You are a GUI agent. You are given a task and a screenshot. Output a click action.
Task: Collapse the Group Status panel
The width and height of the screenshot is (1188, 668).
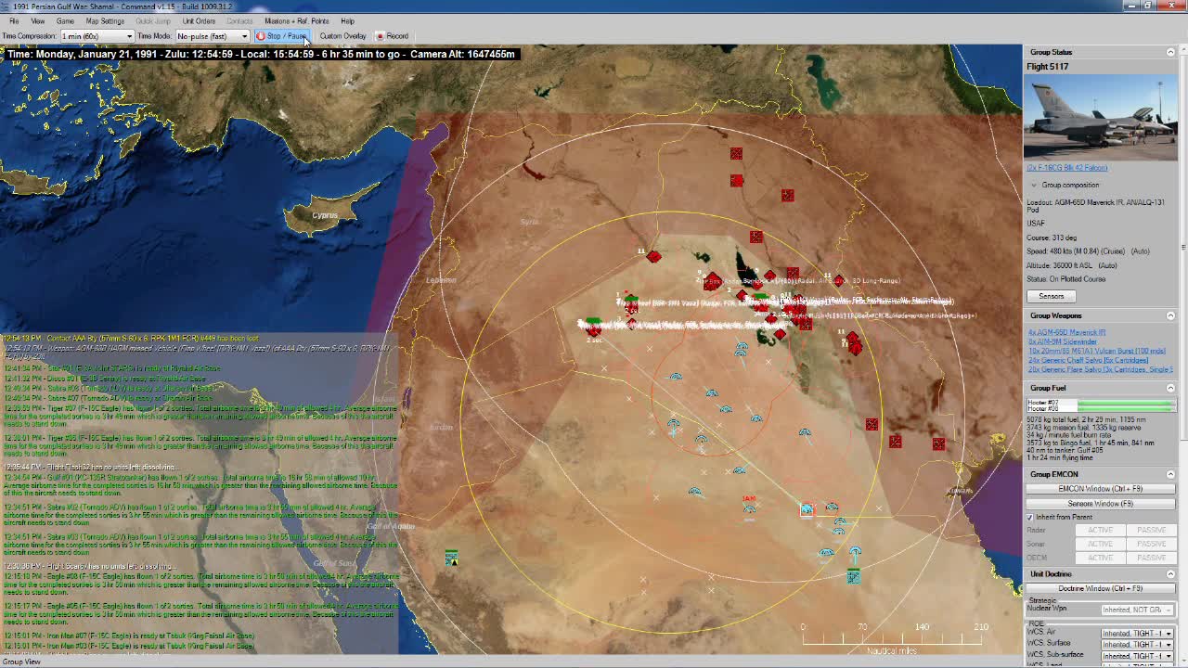(x=1169, y=52)
